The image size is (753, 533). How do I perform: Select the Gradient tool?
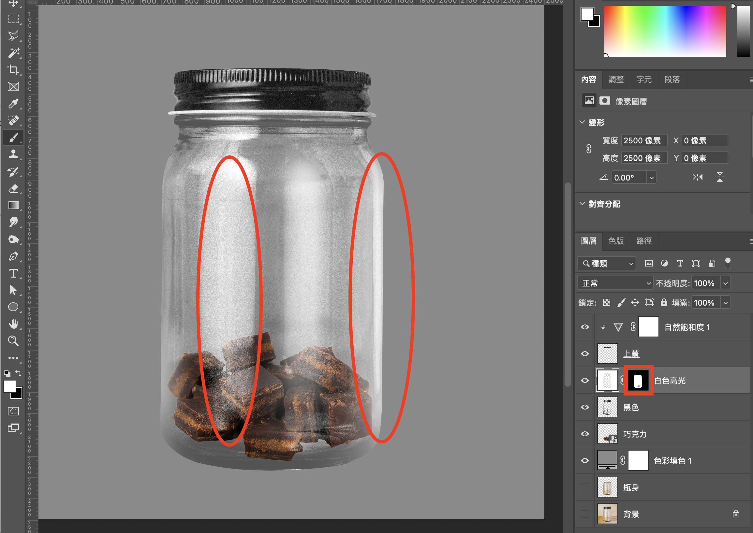(x=13, y=206)
